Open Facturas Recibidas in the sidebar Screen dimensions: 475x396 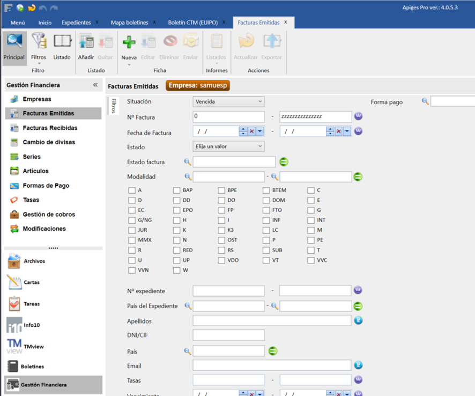coord(50,128)
